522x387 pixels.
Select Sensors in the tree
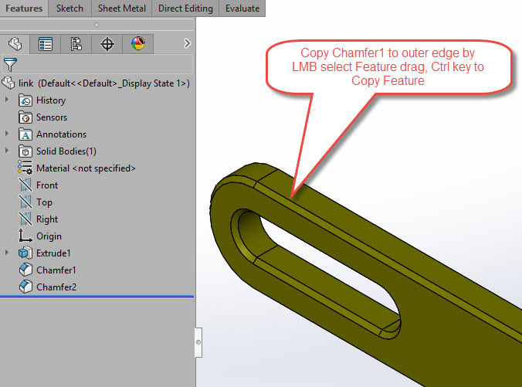tap(52, 117)
